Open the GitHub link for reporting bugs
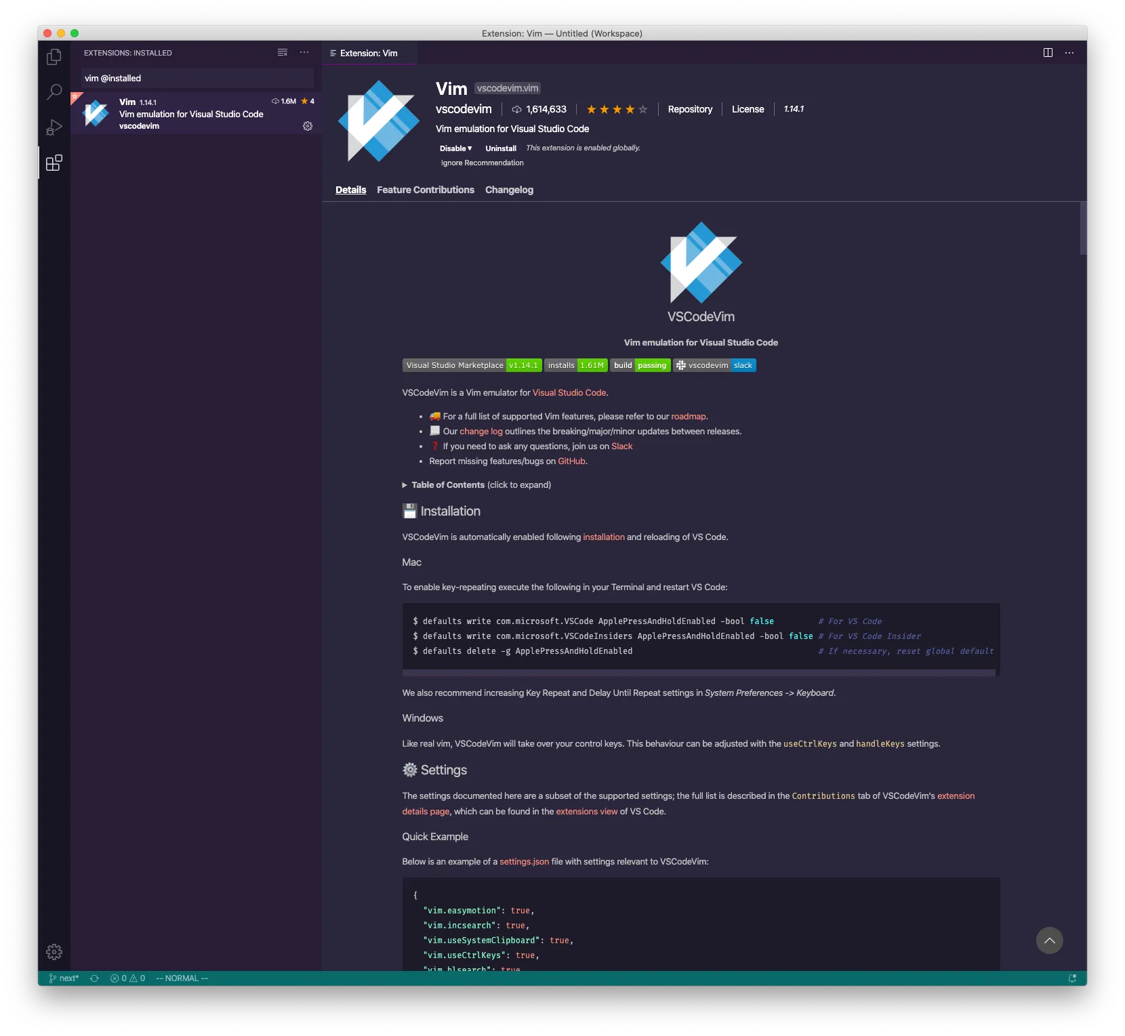1125x1036 pixels. [571, 461]
